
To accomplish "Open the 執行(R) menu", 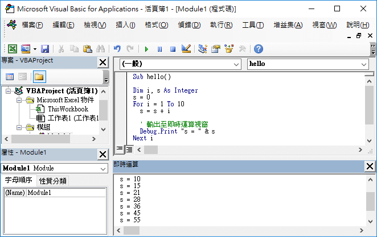I will pyautogui.click(x=221, y=25).
